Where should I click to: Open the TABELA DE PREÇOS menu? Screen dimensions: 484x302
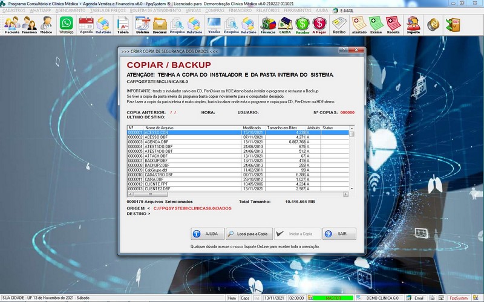pos(108,10)
